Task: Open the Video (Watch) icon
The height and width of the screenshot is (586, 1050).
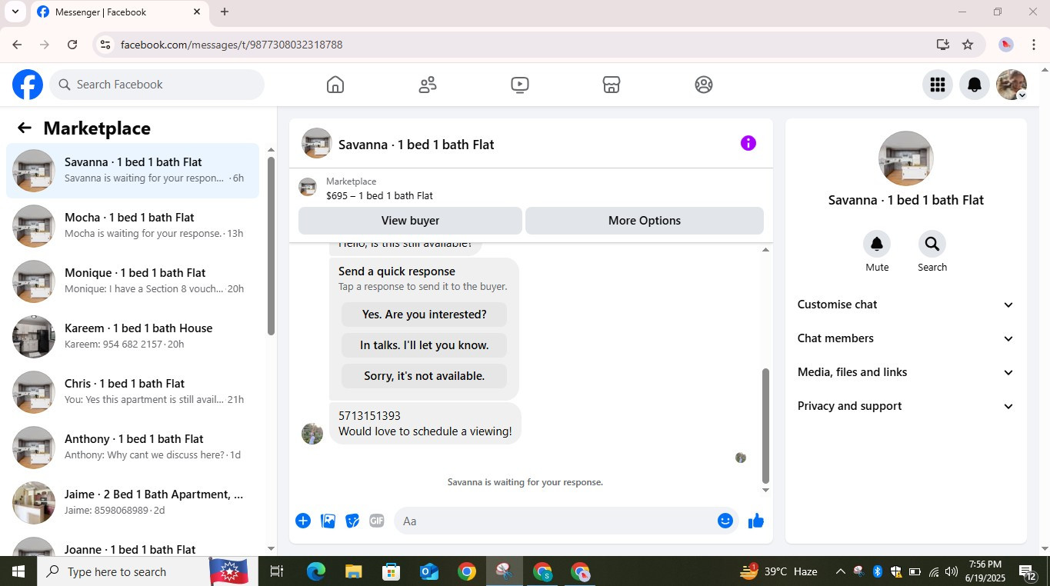Action: pyautogui.click(x=520, y=85)
